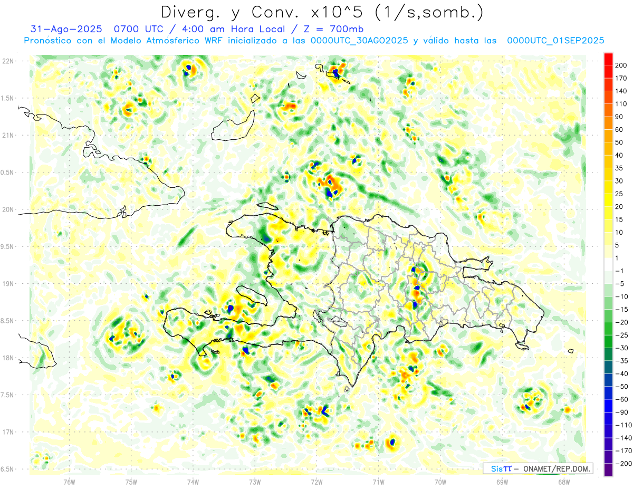Click the title 'Diverg. y Conv. x10^5 (1/s,somb.)'
The image size is (633, 489).
[x=322, y=12]
